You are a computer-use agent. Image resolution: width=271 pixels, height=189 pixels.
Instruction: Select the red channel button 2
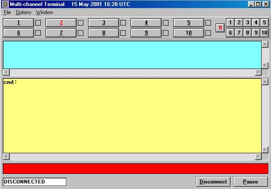[61, 23]
